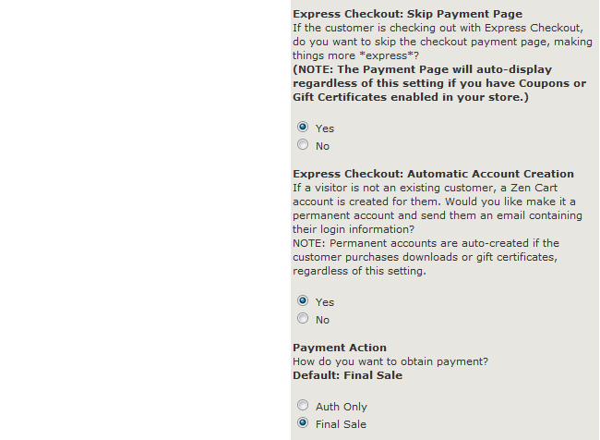This screenshot has height=440, width=600.
Task: Choose the Final Sale radio button
Action: point(303,423)
